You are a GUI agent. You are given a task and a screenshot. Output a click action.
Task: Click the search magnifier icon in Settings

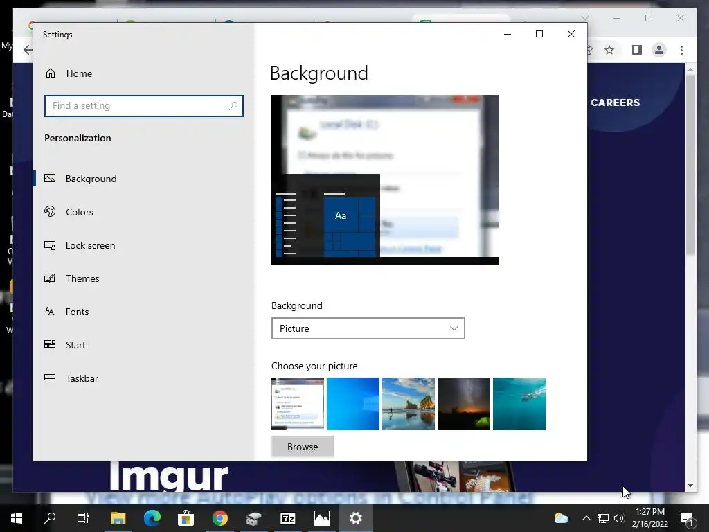(233, 106)
